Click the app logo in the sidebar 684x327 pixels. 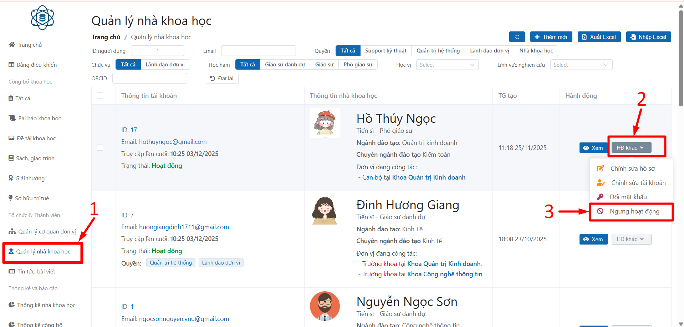point(42,17)
